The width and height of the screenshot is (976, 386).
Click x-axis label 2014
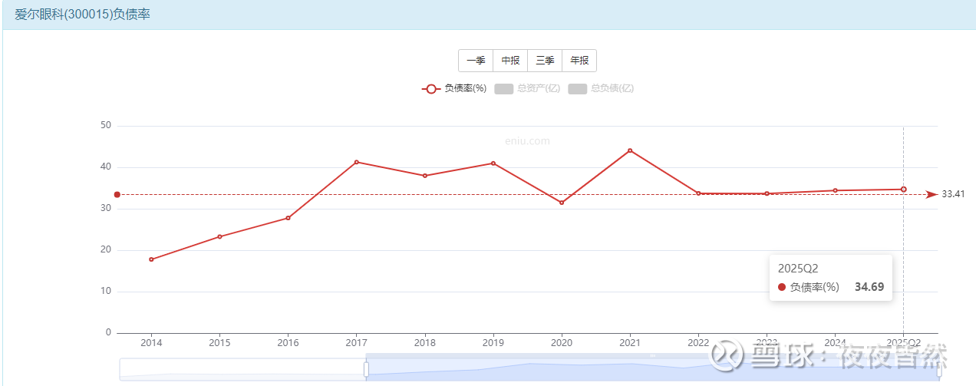coord(151,342)
